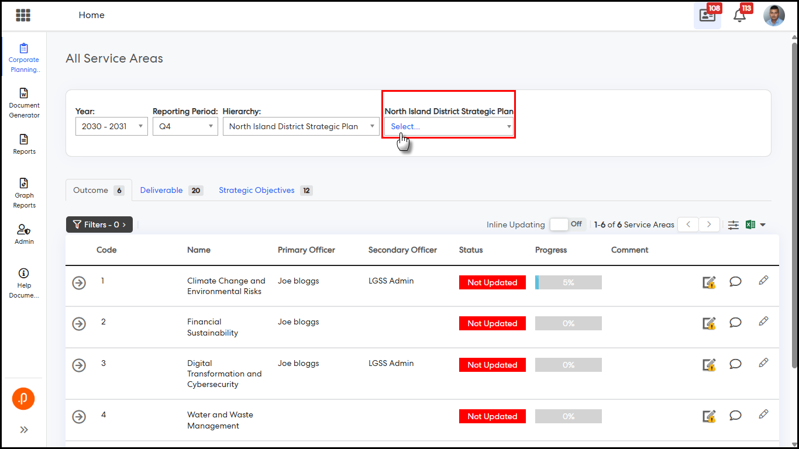The image size is (799, 449).
Task: Open Admin section in the sidebar
Action: click(x=24, y=234)
